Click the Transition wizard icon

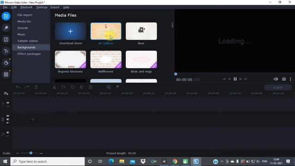click(109, 87)
